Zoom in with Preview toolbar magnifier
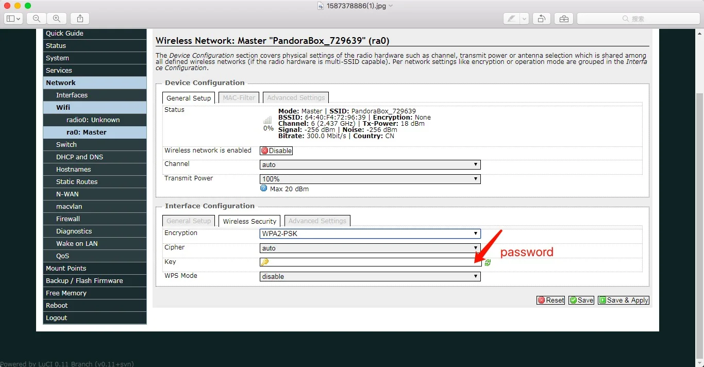The image size is (704, 367). pyautogui.click(x=57, y=19)
